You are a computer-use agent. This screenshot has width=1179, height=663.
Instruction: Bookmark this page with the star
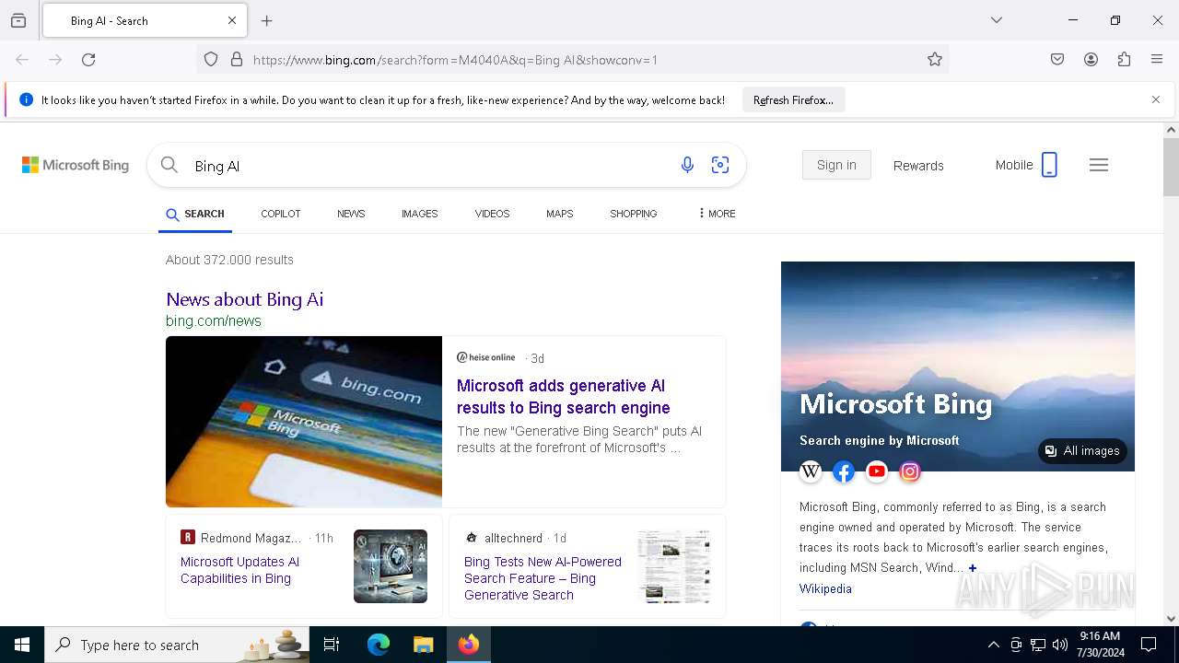point(935,60)
